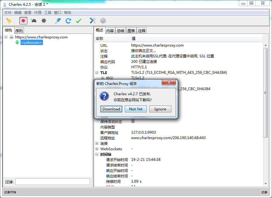The image size is (272, 198).
Task: Click the overview vertical scrollbar thumb
Action: click(x=266, y=93)
